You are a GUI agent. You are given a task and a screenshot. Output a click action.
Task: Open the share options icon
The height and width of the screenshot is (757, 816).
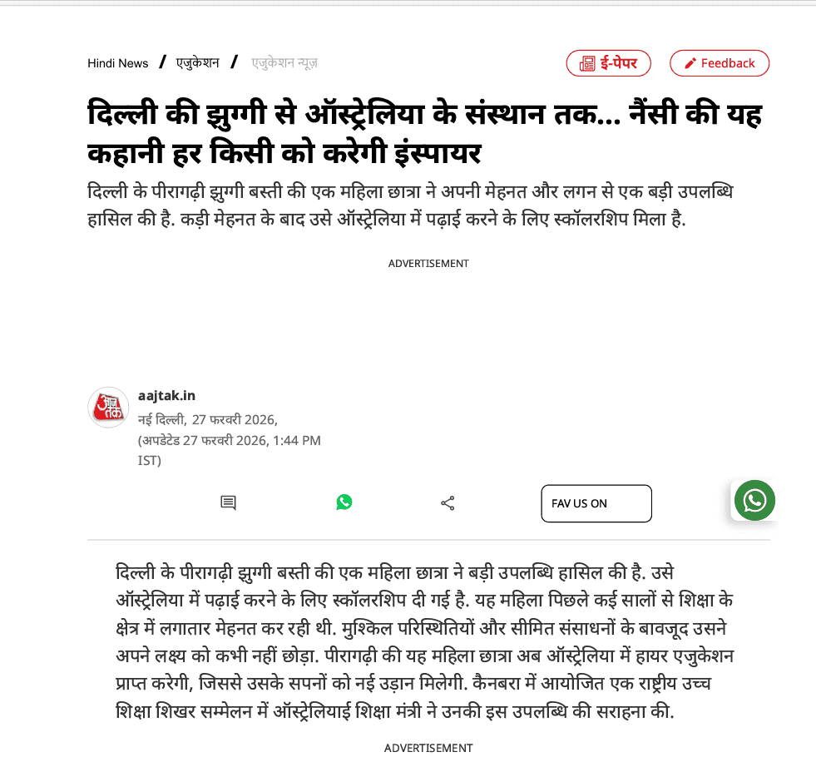click(x=448, y=503)
